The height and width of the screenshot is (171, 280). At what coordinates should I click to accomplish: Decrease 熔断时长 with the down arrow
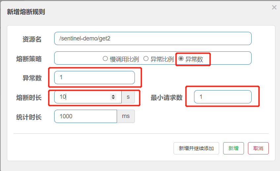113,98
